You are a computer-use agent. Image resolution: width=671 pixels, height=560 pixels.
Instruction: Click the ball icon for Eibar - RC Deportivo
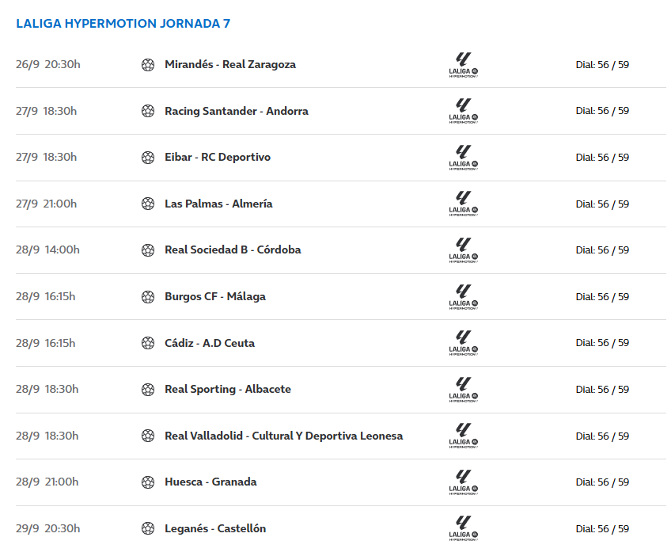point(148,158)
